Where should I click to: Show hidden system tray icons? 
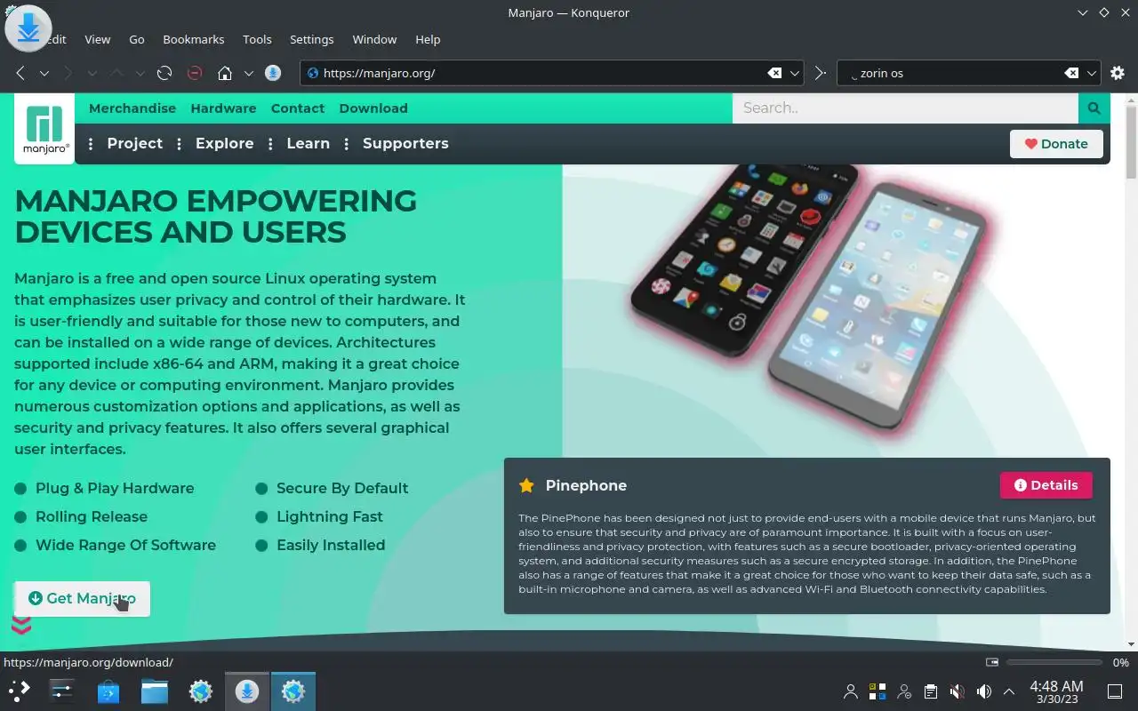tap(1009, 691)
